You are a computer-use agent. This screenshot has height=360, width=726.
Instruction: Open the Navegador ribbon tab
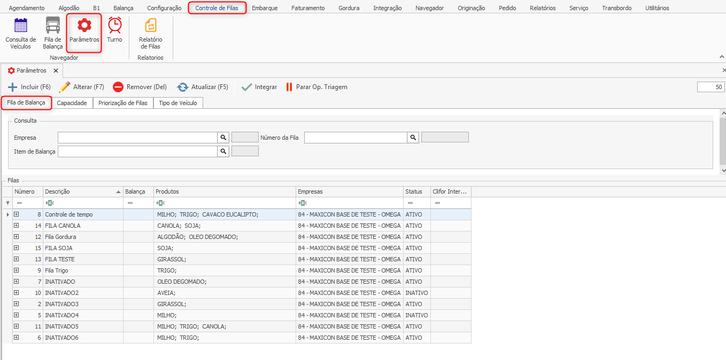pyautogui.click(x=429, y=8)
